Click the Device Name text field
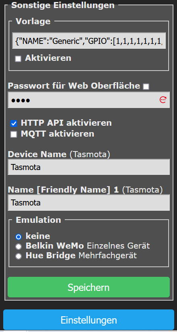The width and height of the screenshot is (177, 332). click(x=89, y=167)
